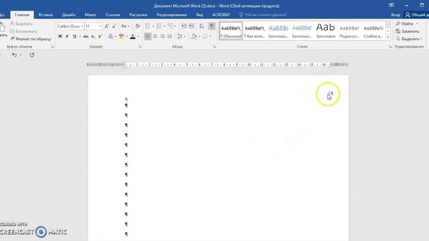The height and width of the screenshot is (241, 429).
Task: Open the text effects icon
Action: click(111, 36)
